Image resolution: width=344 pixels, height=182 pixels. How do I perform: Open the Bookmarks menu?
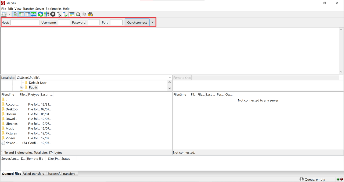coord(53,9)
